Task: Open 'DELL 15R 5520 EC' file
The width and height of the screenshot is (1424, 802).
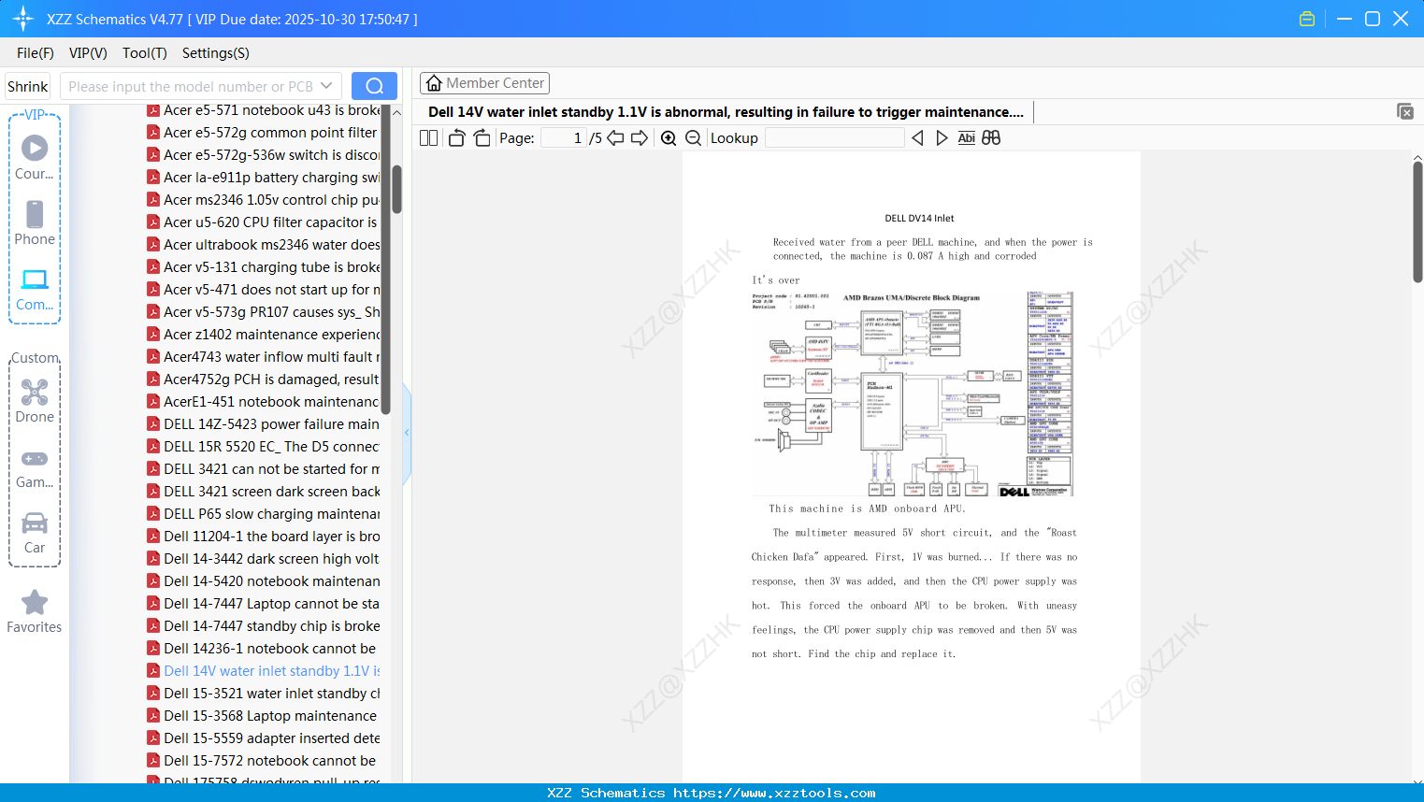Action: tap(264, 447)
